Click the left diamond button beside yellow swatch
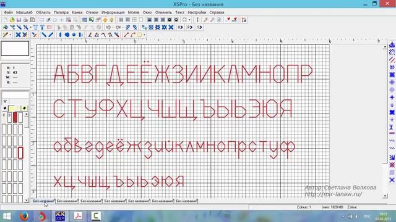This screenshot has height=222, width=396. pyautogui.click(x=5, y=109)
